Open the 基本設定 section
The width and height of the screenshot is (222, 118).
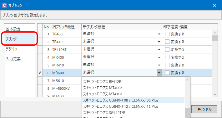[x=20, y=29]
